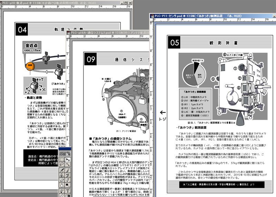
Task: Click the 観測装置 page heading
Action: click(x=224, y=43)
